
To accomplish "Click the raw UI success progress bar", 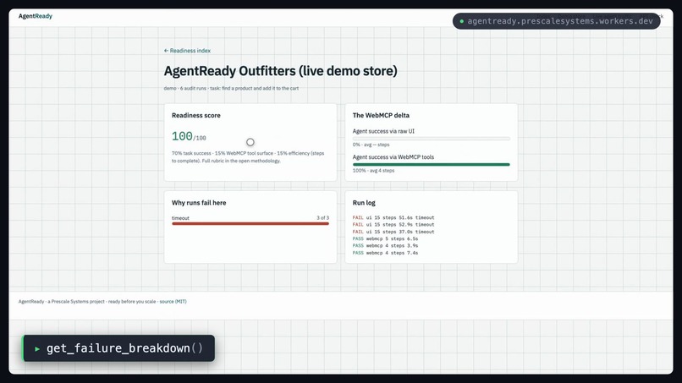I will [x=431, y=139].
